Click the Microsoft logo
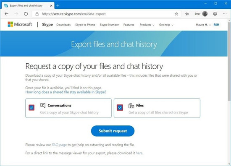This screenshot has height=166, width=231. point(20,24)
